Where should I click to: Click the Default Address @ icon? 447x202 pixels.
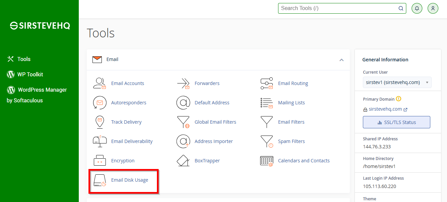coord(183,103)
